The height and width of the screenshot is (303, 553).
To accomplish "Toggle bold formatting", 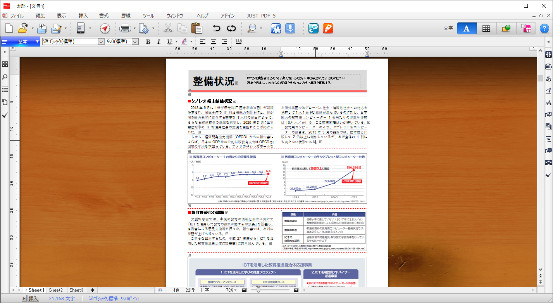I will tap(148, 42).
